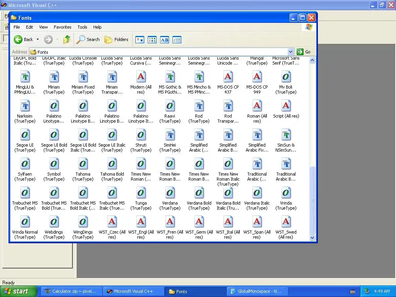Image resolution: width=396 pixels, height=297 pixels.
Task: Select the Tahoma Bold font
Action: [112, 170]
